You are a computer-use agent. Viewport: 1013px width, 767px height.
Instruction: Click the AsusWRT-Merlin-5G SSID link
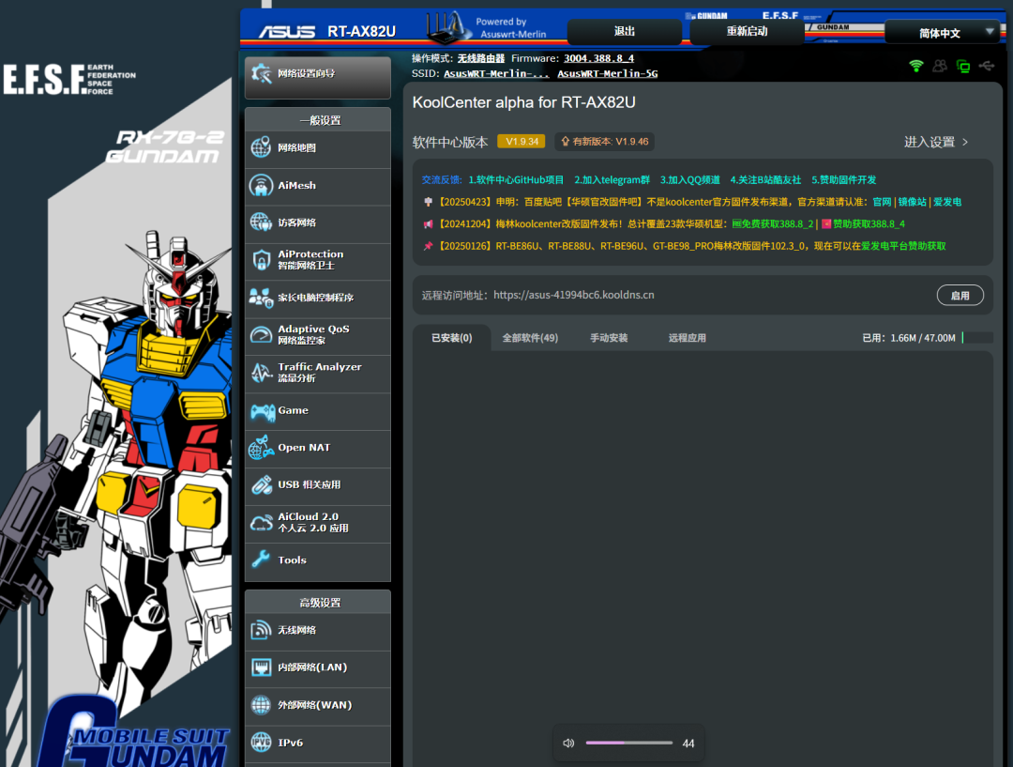click(x=607, y=74)
